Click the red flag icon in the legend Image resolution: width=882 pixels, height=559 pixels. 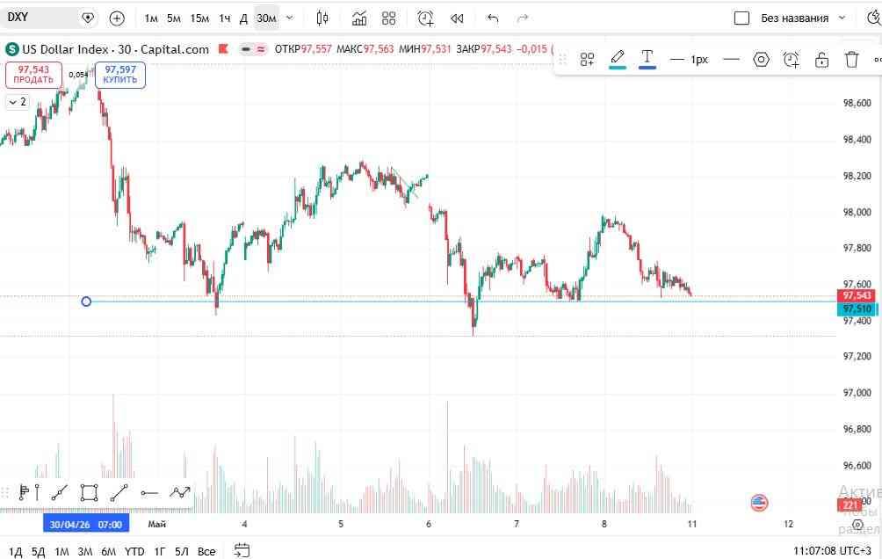(x=223, y=49)
